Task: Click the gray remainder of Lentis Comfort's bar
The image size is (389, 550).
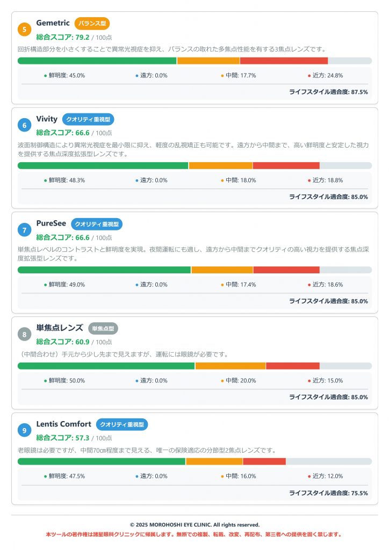Action: click(x=328, y=461)
